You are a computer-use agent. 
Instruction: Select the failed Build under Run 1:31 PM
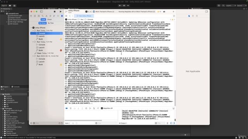[46, 50]
